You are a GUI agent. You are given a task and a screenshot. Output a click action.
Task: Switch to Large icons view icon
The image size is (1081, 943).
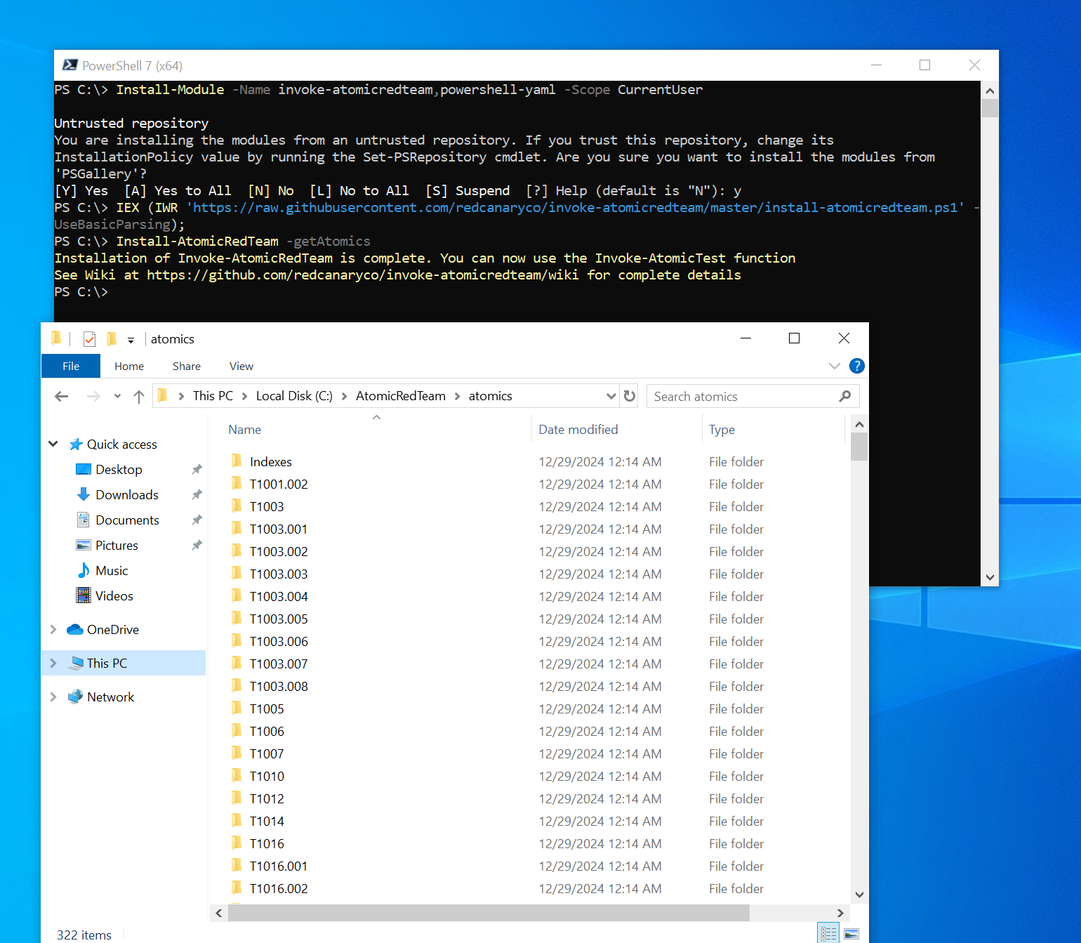pyautogui.click(x=851, y=934)
